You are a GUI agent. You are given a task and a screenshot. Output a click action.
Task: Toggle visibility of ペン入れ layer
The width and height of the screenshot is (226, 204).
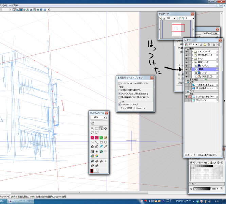coord(186,65)
